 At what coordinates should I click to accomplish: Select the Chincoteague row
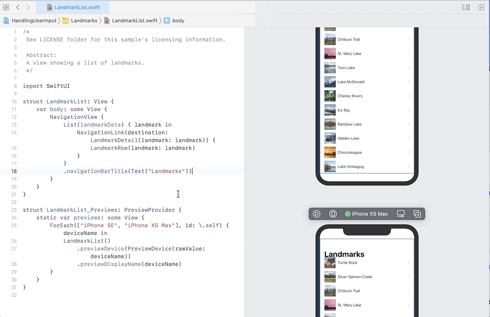click(367, 153)
